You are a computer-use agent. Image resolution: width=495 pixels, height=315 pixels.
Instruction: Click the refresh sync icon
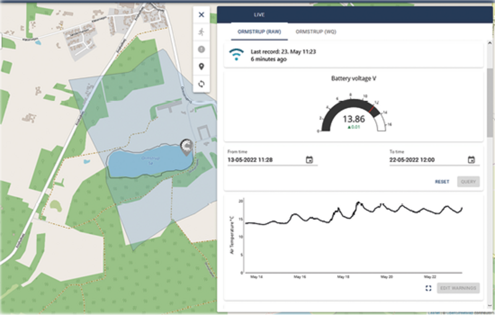pos(201,84)
